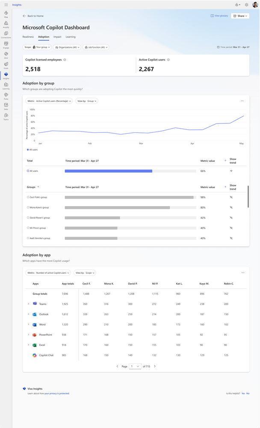The image size is (260, 428).
Task: Toggle show trend for All users
Action: click(231, 171)
